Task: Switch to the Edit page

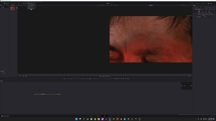Action: [x=98, y=116]
